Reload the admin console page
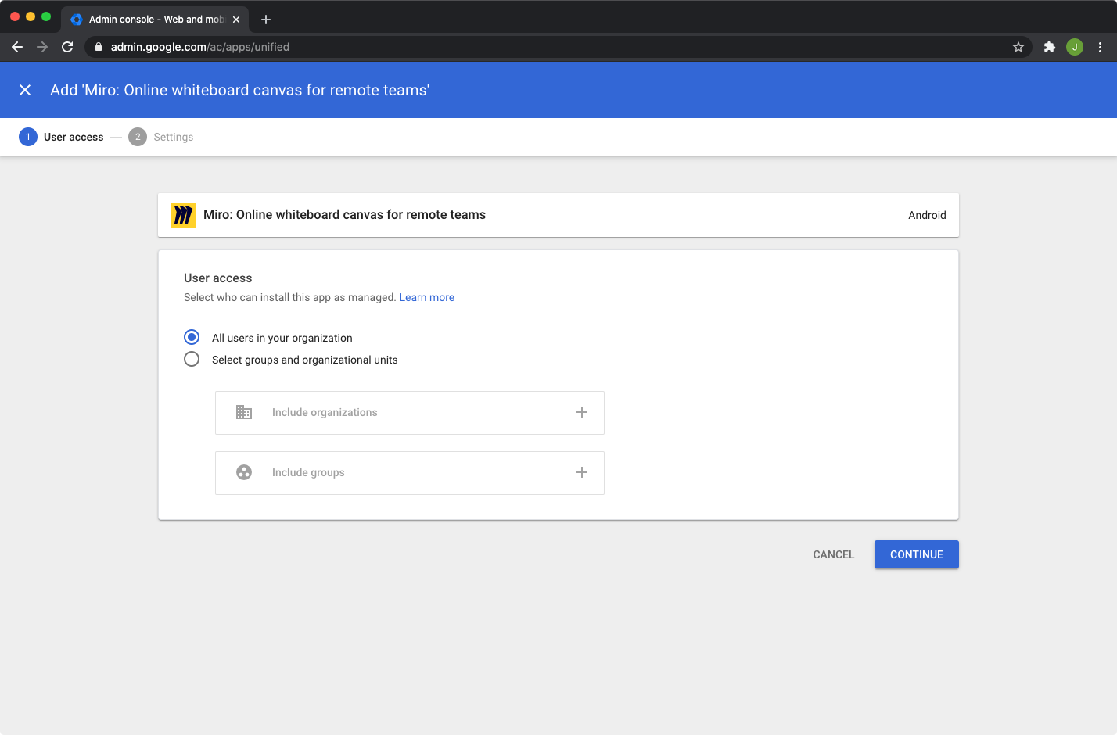This screenshot has height=735, width=1117. (67, 47)
